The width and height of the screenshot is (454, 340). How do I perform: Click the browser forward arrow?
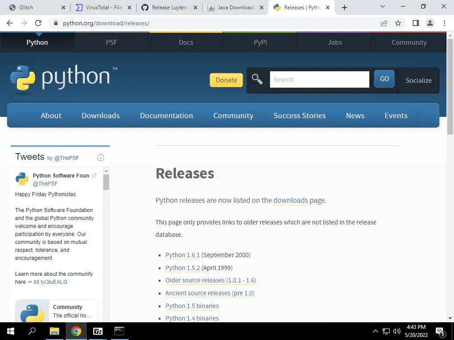[24, 23]
